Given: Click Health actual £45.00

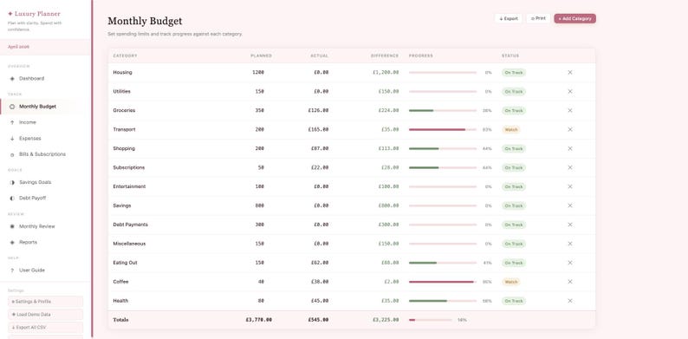Looking at the screenshot, I should 320,301.
